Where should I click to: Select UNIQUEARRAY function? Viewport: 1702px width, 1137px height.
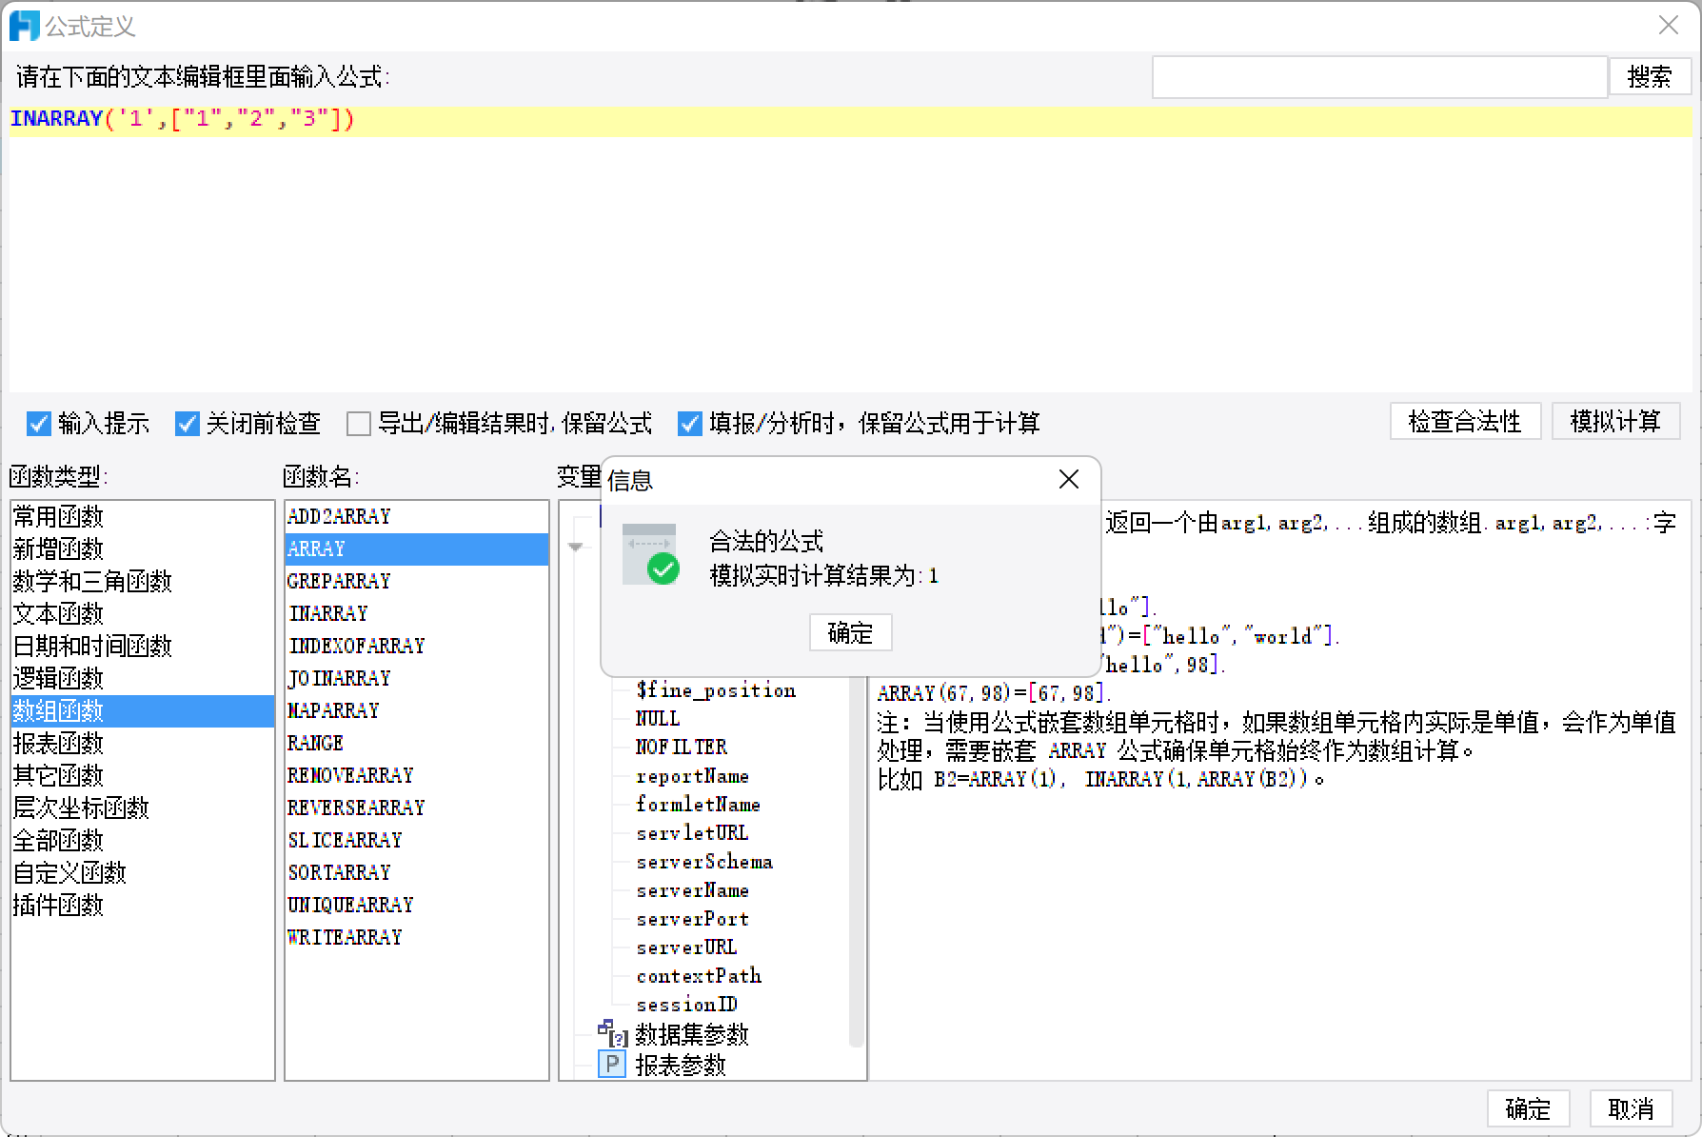416,906
